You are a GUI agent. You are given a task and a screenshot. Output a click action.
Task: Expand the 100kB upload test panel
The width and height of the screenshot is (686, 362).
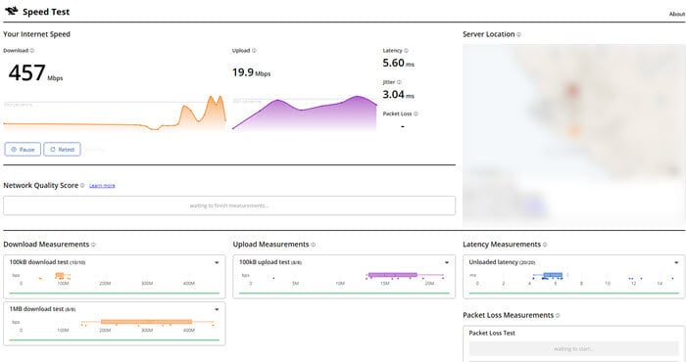click(x=447, y=262)
